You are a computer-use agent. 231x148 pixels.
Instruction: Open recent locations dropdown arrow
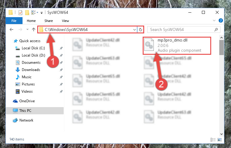pos(27,29)
